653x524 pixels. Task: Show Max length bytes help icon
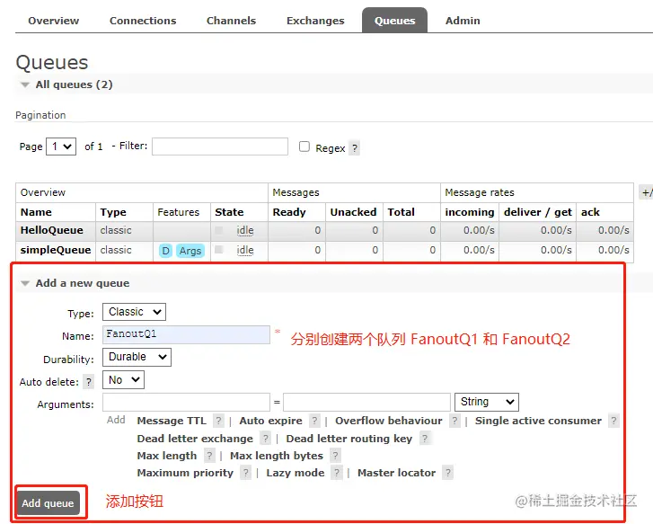tap(335, 456)
